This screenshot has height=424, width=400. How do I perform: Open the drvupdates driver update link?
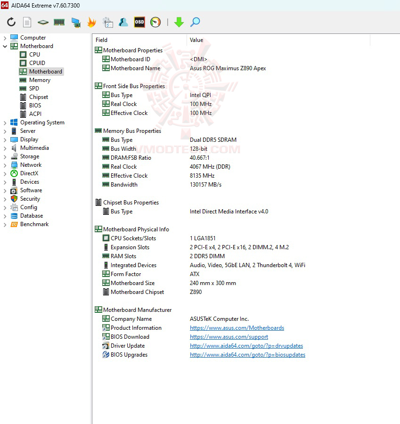pyautogui.click(x=246, y=346)
